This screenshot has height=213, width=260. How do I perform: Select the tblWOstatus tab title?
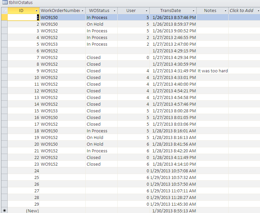coord(21,2)
